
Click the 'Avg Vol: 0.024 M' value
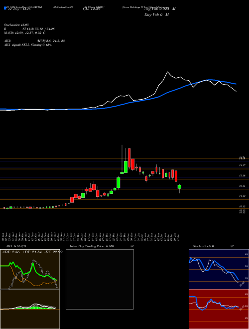160,9
